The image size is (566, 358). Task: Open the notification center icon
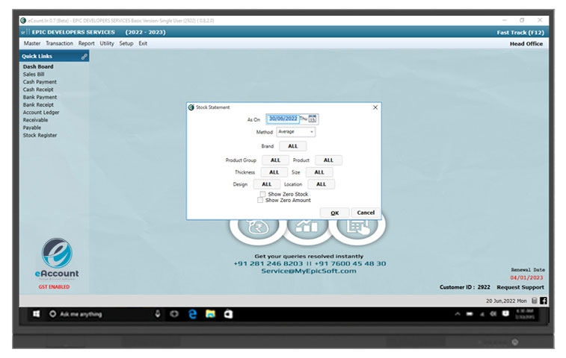pos(505,314)
